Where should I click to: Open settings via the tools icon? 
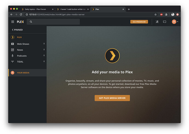157,22
